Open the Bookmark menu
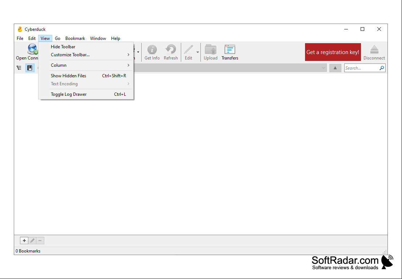 click(x=75, y=38)
